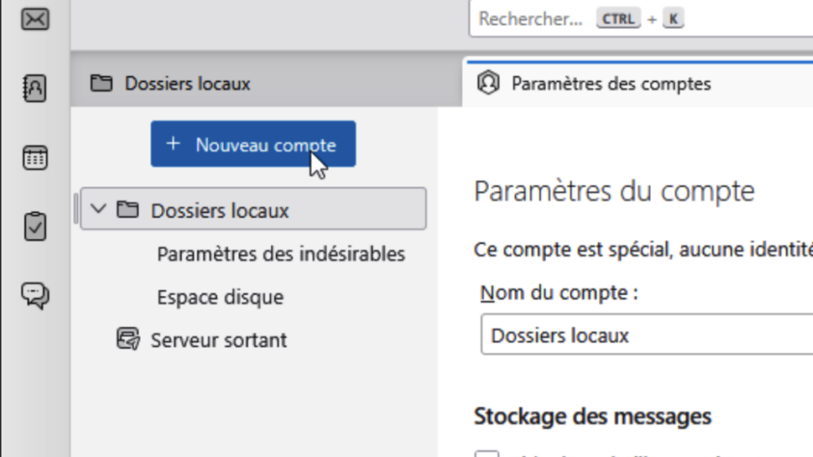Switch to the Calendar space icon
Screen dimensions: 813x457
35,157
